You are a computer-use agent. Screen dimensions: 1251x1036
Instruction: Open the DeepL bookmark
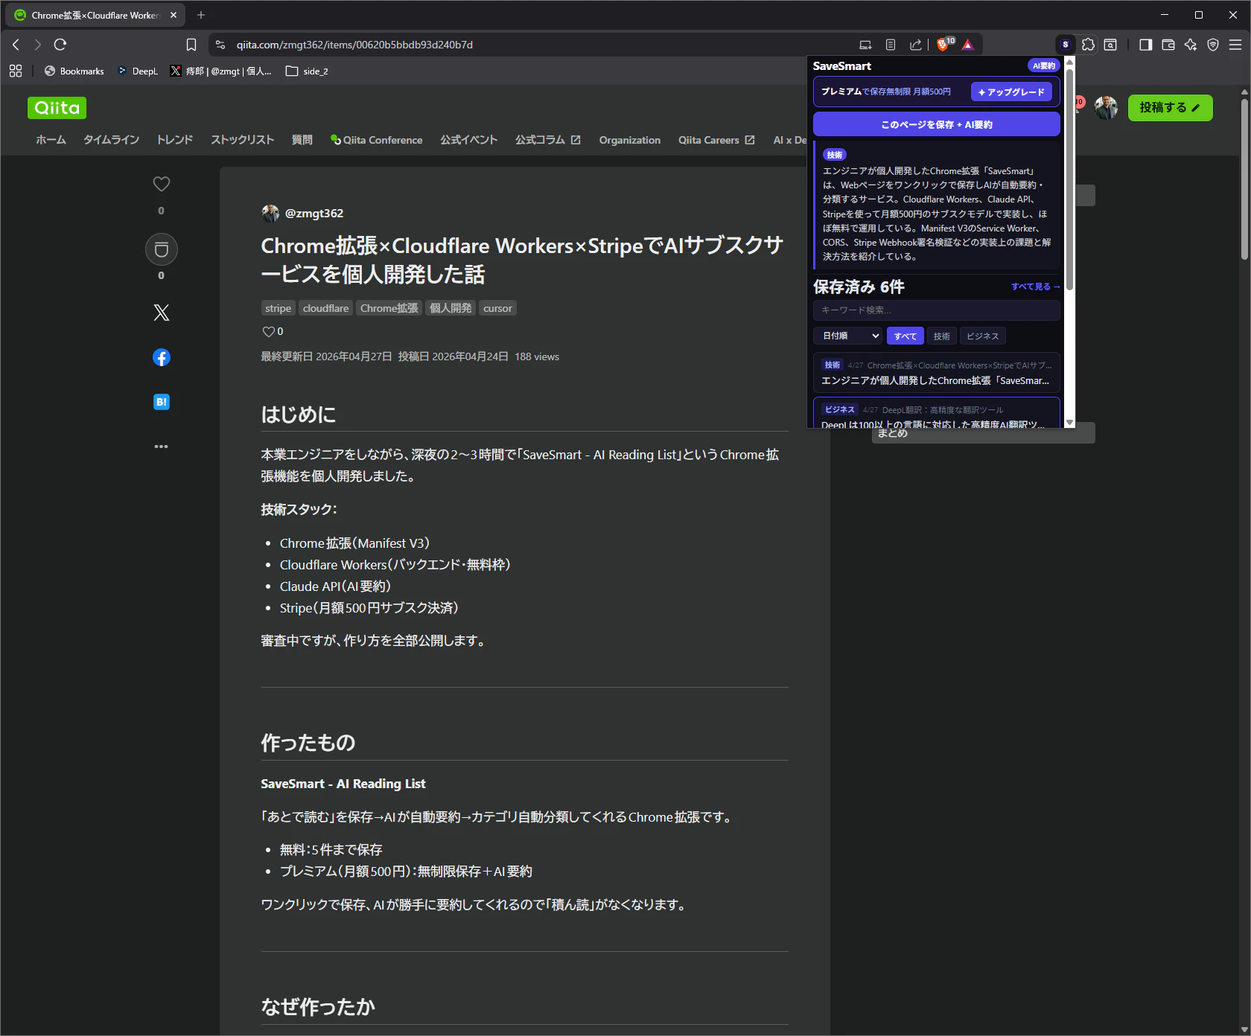click(138, 71)
